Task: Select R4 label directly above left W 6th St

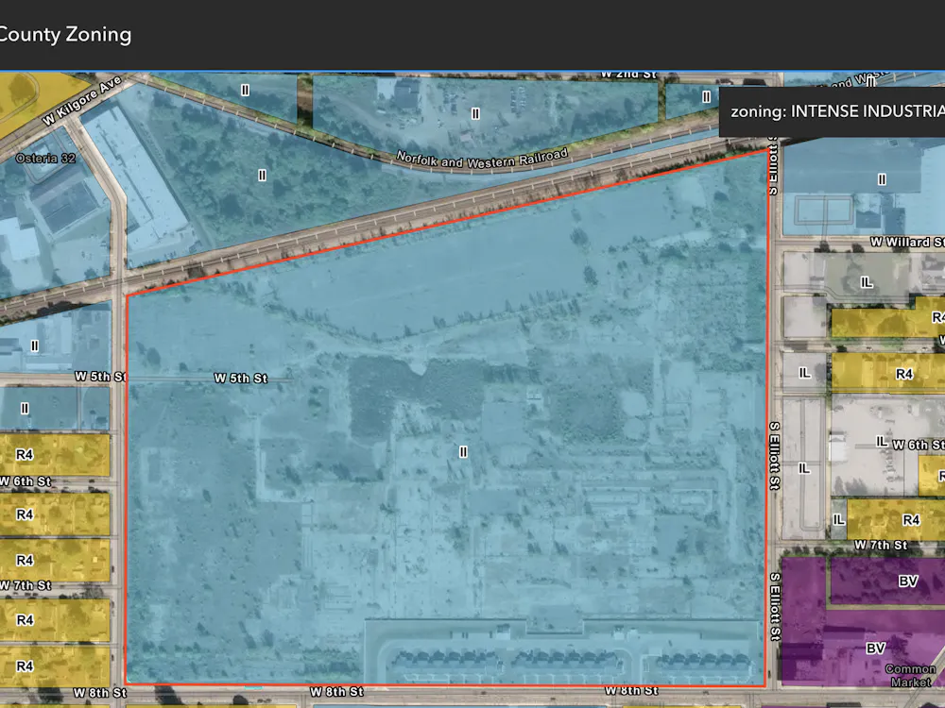Action: click(25, 455)
